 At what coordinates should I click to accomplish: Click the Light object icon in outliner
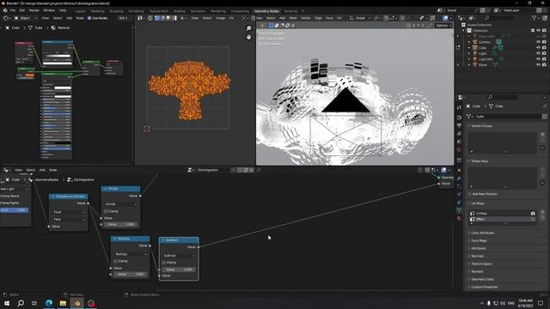pyautogui.click(x=475, y=53)
